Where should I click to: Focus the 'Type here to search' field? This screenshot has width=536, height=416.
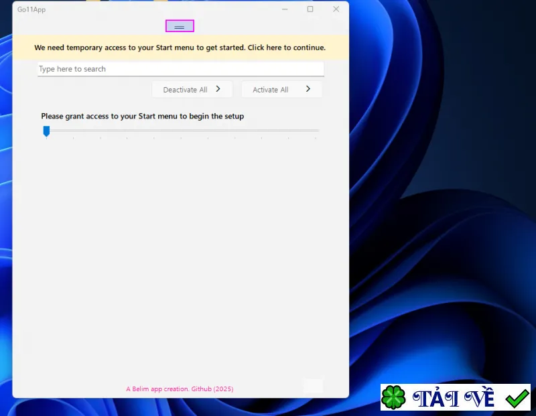(180, 69)
